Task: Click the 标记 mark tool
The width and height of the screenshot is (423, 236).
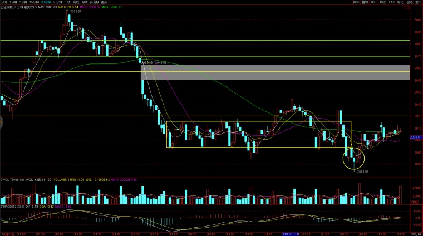Action: click(x=400, y=2)
